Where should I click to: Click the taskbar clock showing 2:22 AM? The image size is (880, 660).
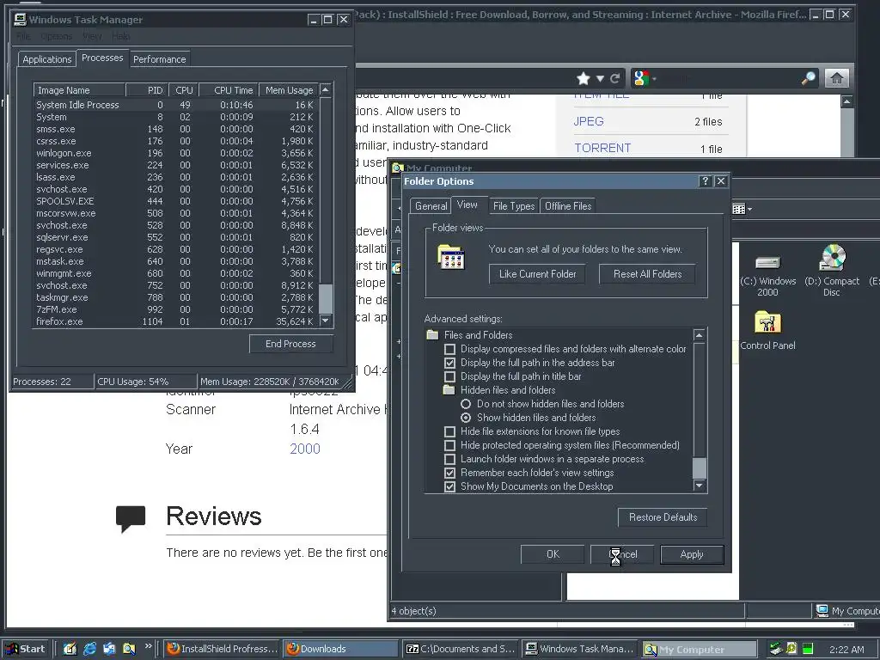[x=846, y=650]
